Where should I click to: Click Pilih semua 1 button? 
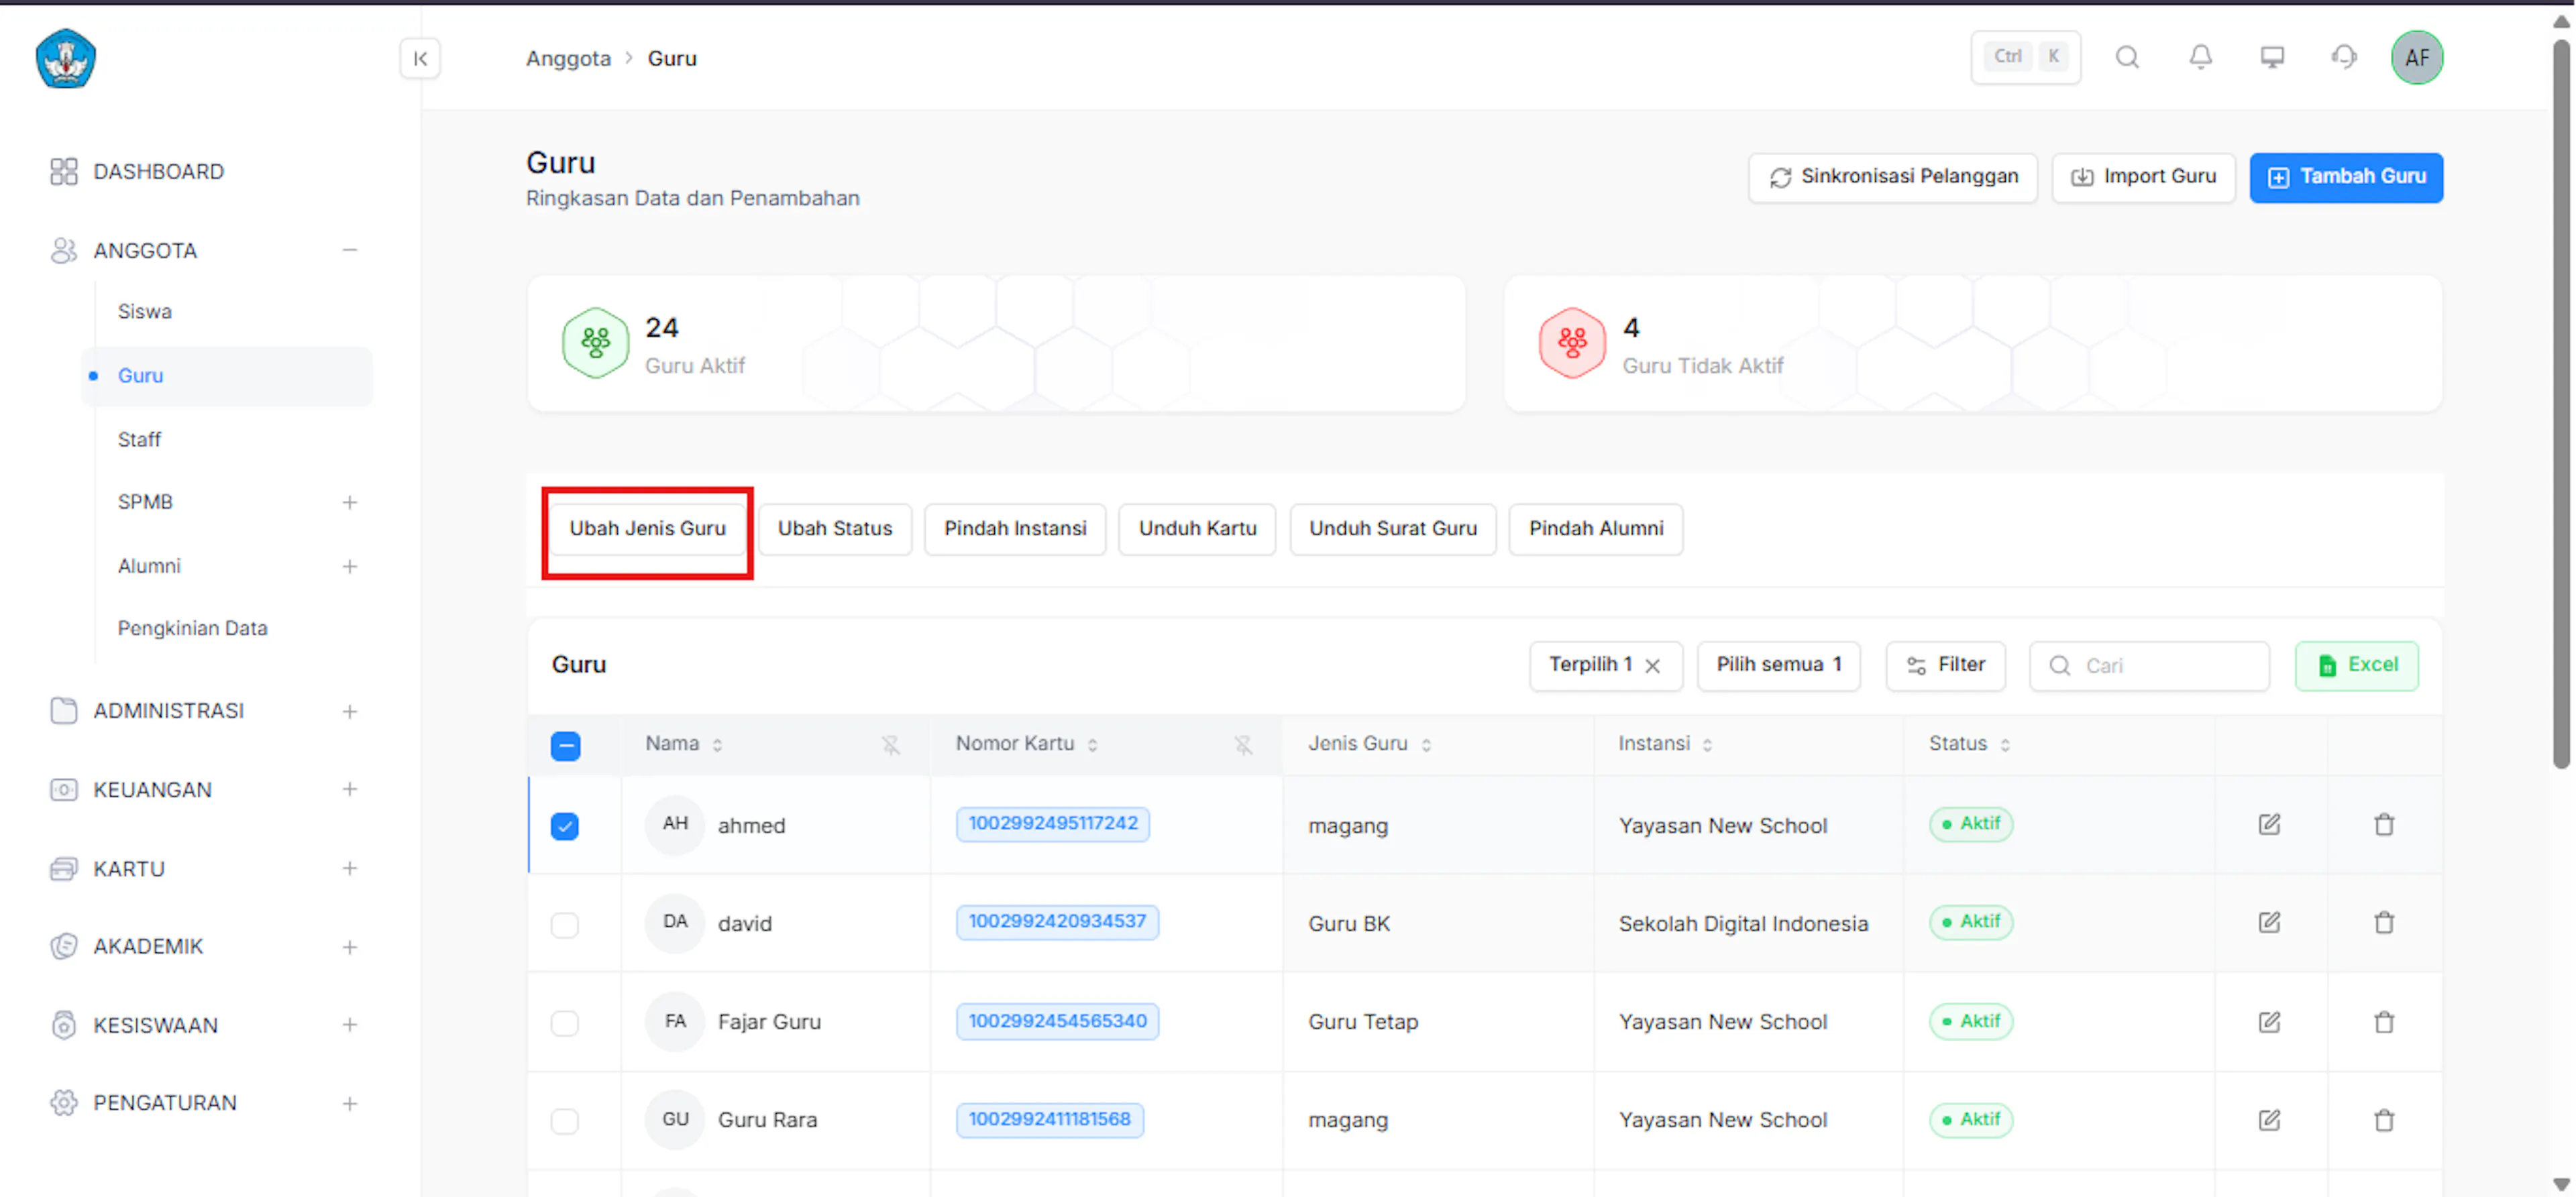(1778, 665)
